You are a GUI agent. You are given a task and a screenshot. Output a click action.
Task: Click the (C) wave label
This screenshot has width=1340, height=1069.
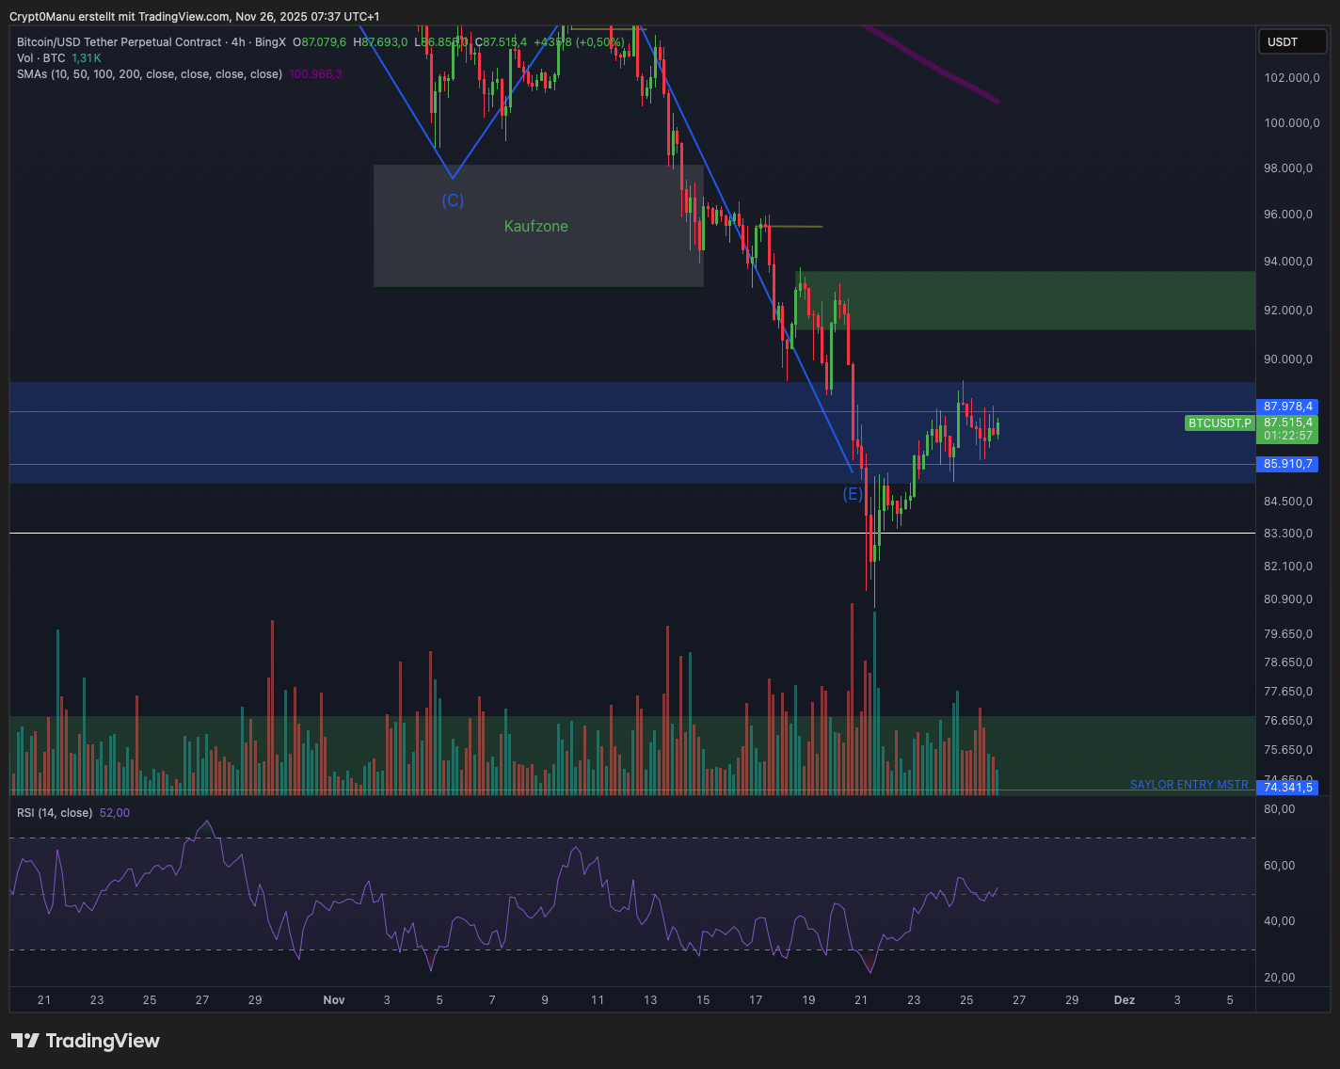coord(453,200)
